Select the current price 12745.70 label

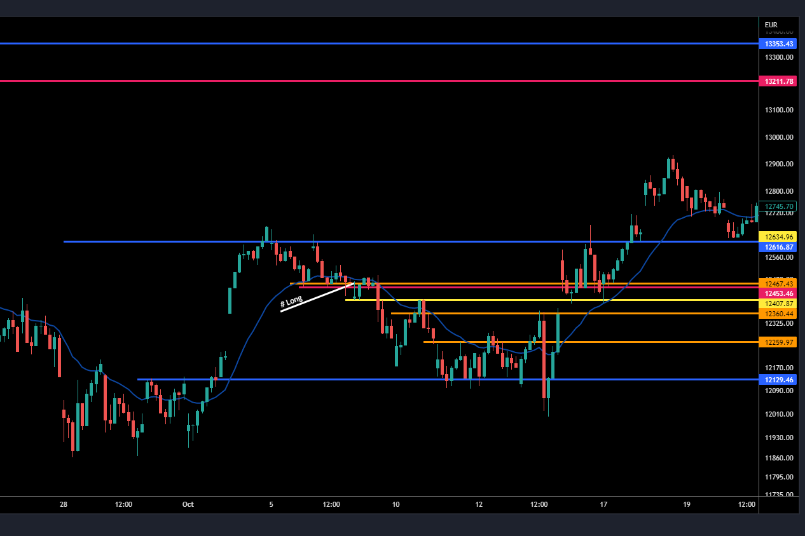(778, 206)
